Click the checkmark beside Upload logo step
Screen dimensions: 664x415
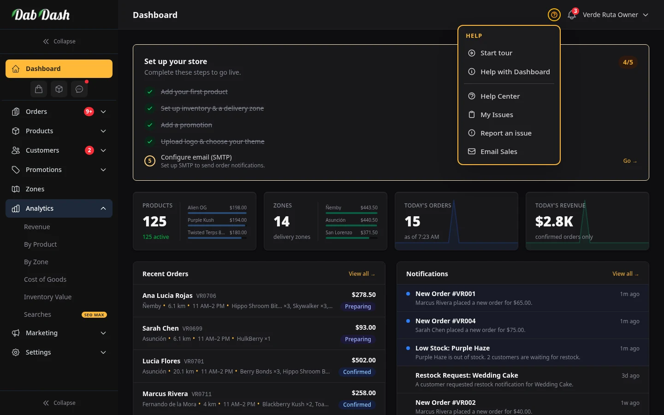click(x=149, y=142)
